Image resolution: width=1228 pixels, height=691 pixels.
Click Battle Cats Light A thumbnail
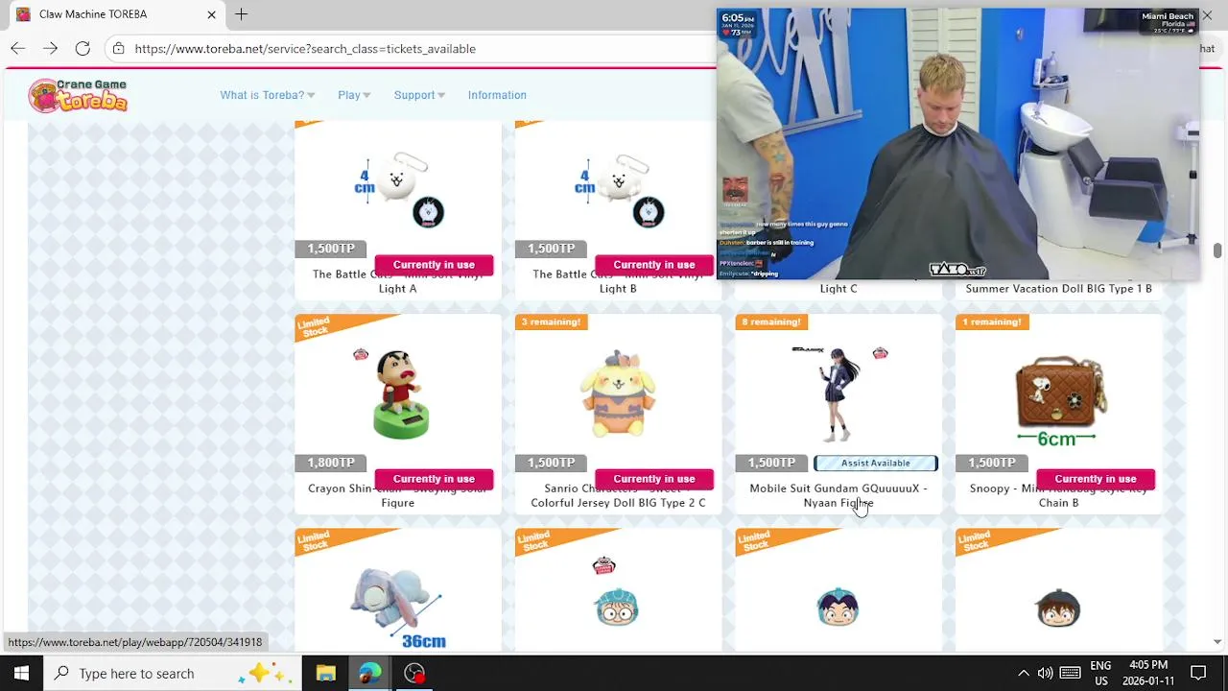pyautogui.click(x=398, y=188)
